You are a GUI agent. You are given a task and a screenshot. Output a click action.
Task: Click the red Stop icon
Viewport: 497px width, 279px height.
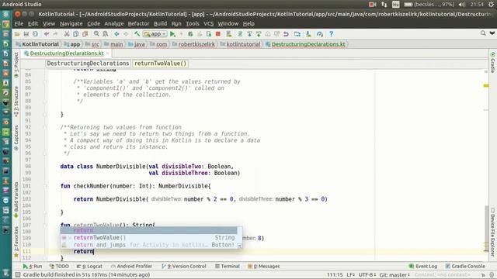point(217,34)
